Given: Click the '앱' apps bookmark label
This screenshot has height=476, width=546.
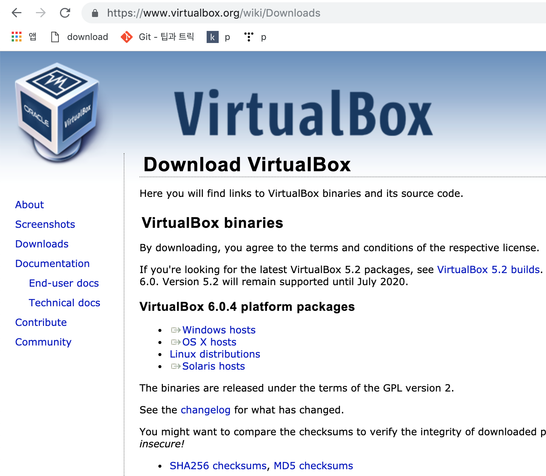Looking at the screenshot, I should point(32,37).
